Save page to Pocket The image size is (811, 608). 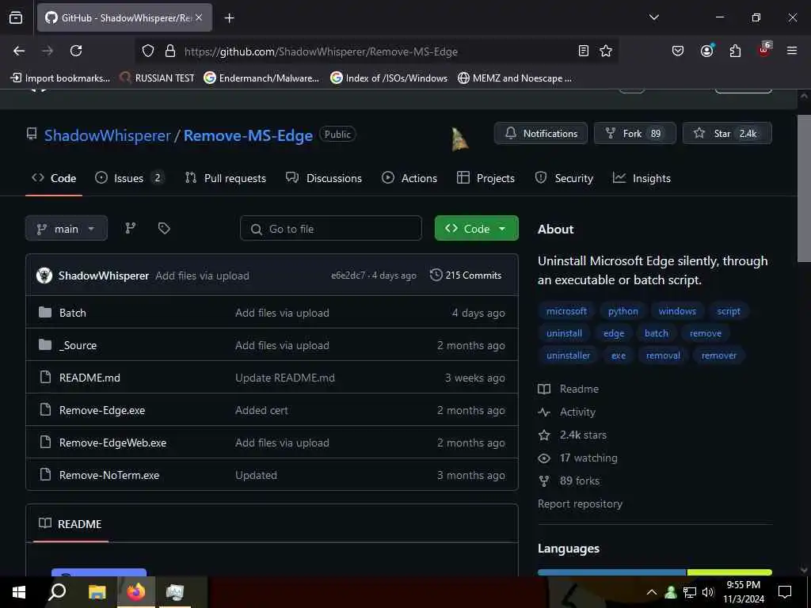678,51
